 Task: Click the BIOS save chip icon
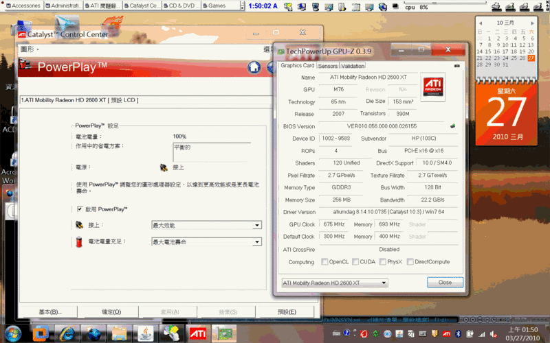pos(452,126)
